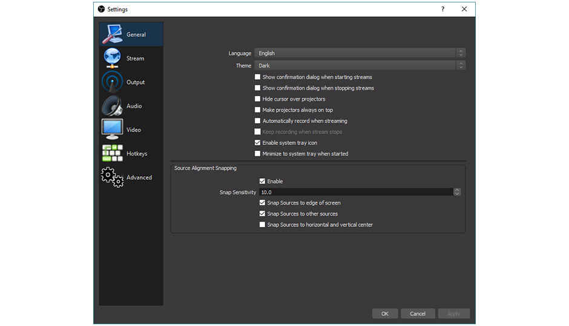Viewport: 569px width, 326px height.
Task: Close the Settings window
Action: point(464,9)
